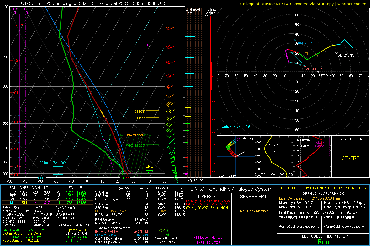Click the 04 May 01 22Z (FNB) WEAK analog
The height and width of the screenshot is (246, 370).
point(208,201)
